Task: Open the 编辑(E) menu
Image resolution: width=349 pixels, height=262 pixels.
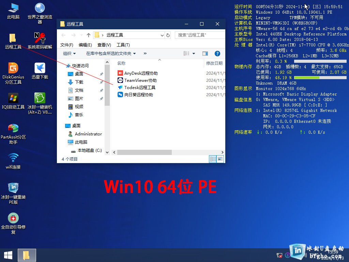Action: [85, 45]
